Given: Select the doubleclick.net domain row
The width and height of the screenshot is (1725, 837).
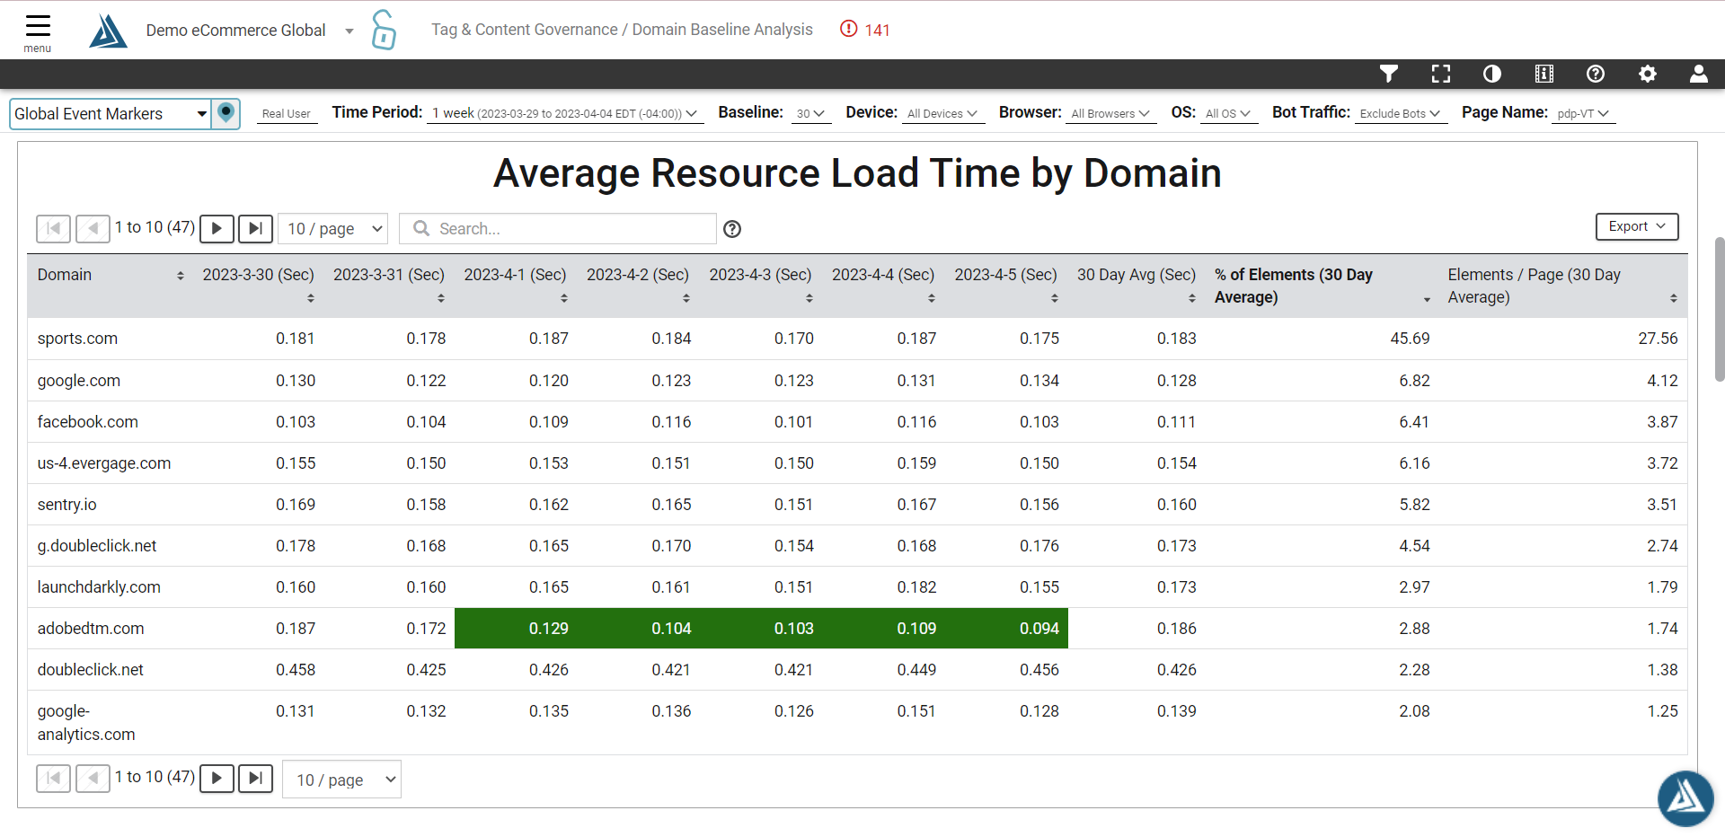Looking at the screenshot, I should point(857,670).
